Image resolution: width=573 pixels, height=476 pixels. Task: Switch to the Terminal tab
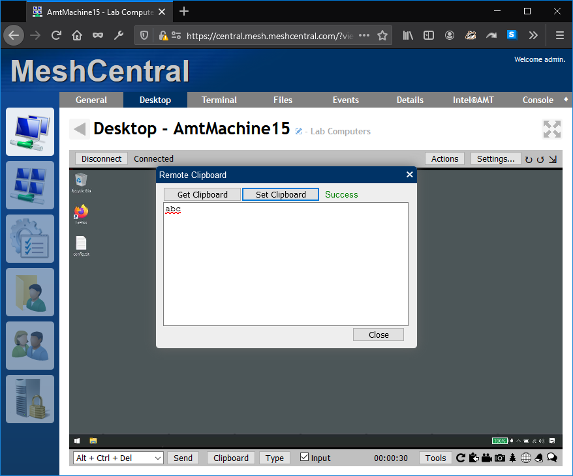(x=219, y=100)
